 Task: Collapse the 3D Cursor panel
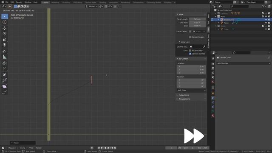177,59
